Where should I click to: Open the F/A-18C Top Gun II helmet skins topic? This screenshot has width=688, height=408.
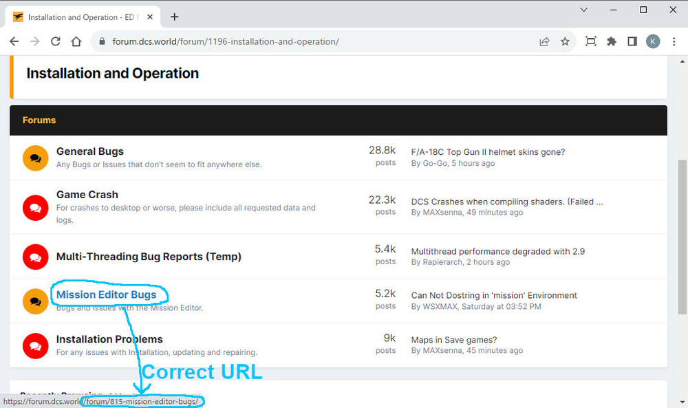(x=488, y=152)
